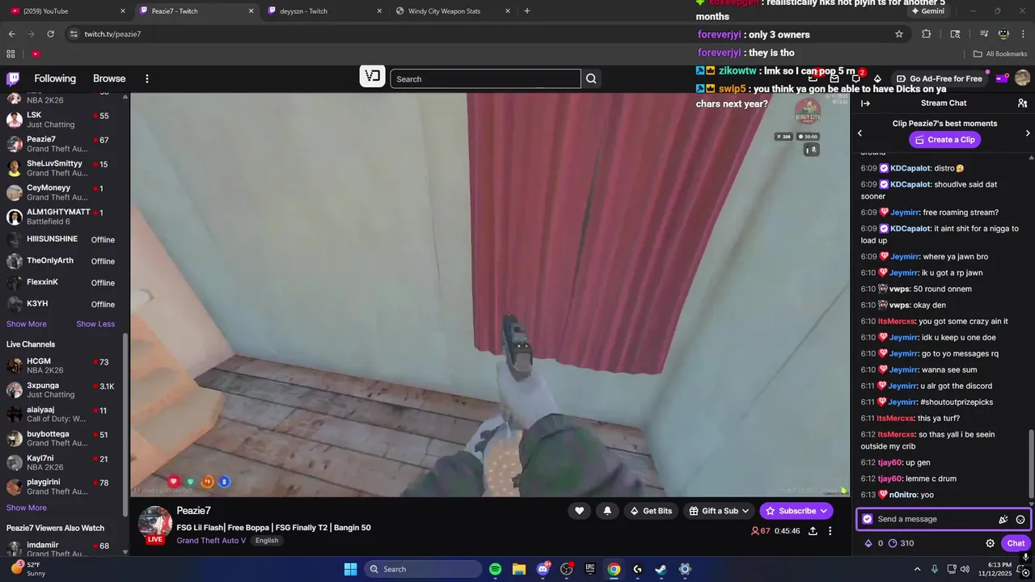
Task: Open Spotify from the taskbar
Action: (495, 569)
